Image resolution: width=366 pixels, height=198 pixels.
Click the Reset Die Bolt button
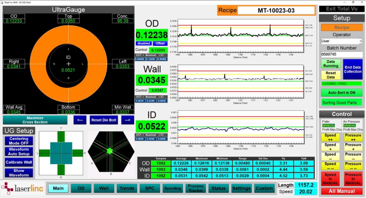coord(104,120)
